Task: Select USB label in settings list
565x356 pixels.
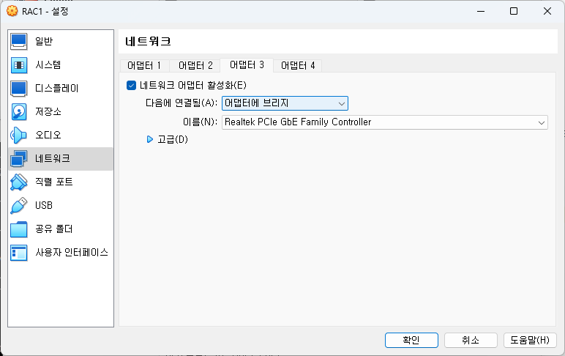Action: [x=44, y=206]
